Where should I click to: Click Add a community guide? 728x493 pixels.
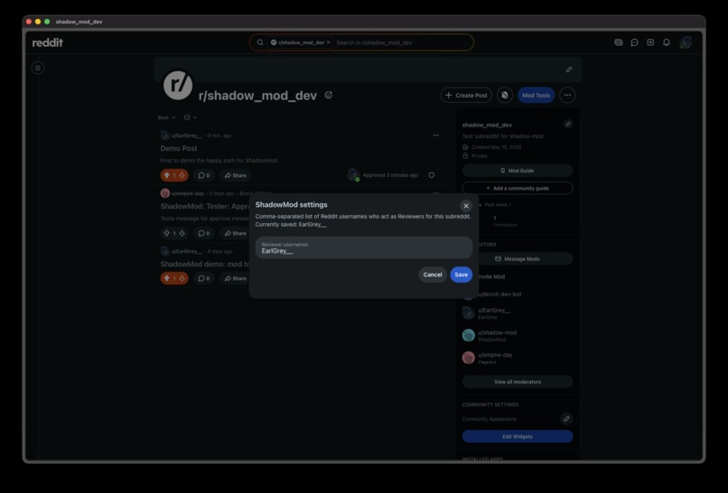[518, 189]
